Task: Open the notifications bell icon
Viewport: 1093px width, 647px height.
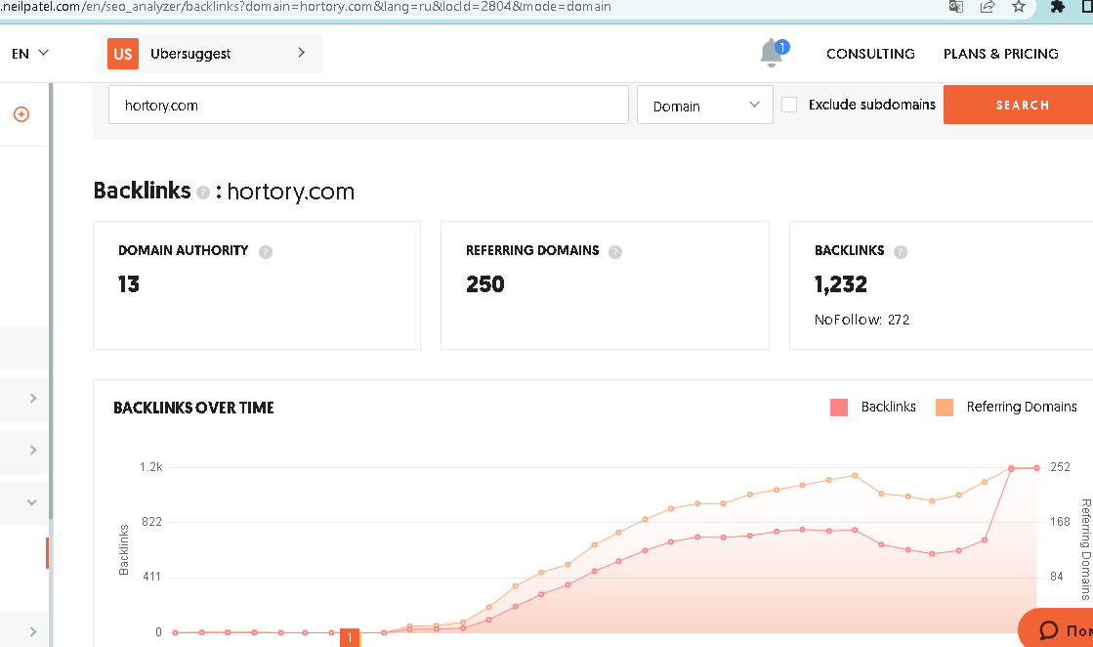Action: (x=773, y=53)
